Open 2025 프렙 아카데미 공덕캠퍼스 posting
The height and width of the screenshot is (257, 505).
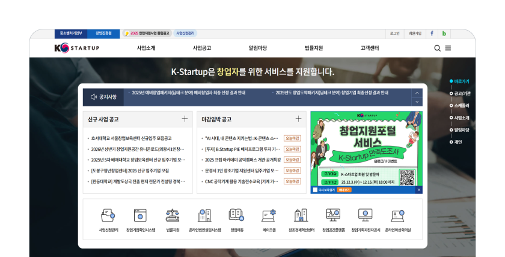tap(243, 160)
